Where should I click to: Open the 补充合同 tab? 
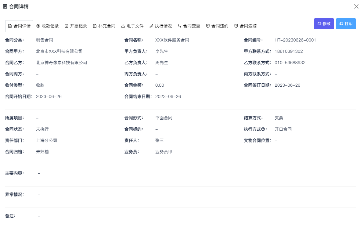(x=104, y=26)
